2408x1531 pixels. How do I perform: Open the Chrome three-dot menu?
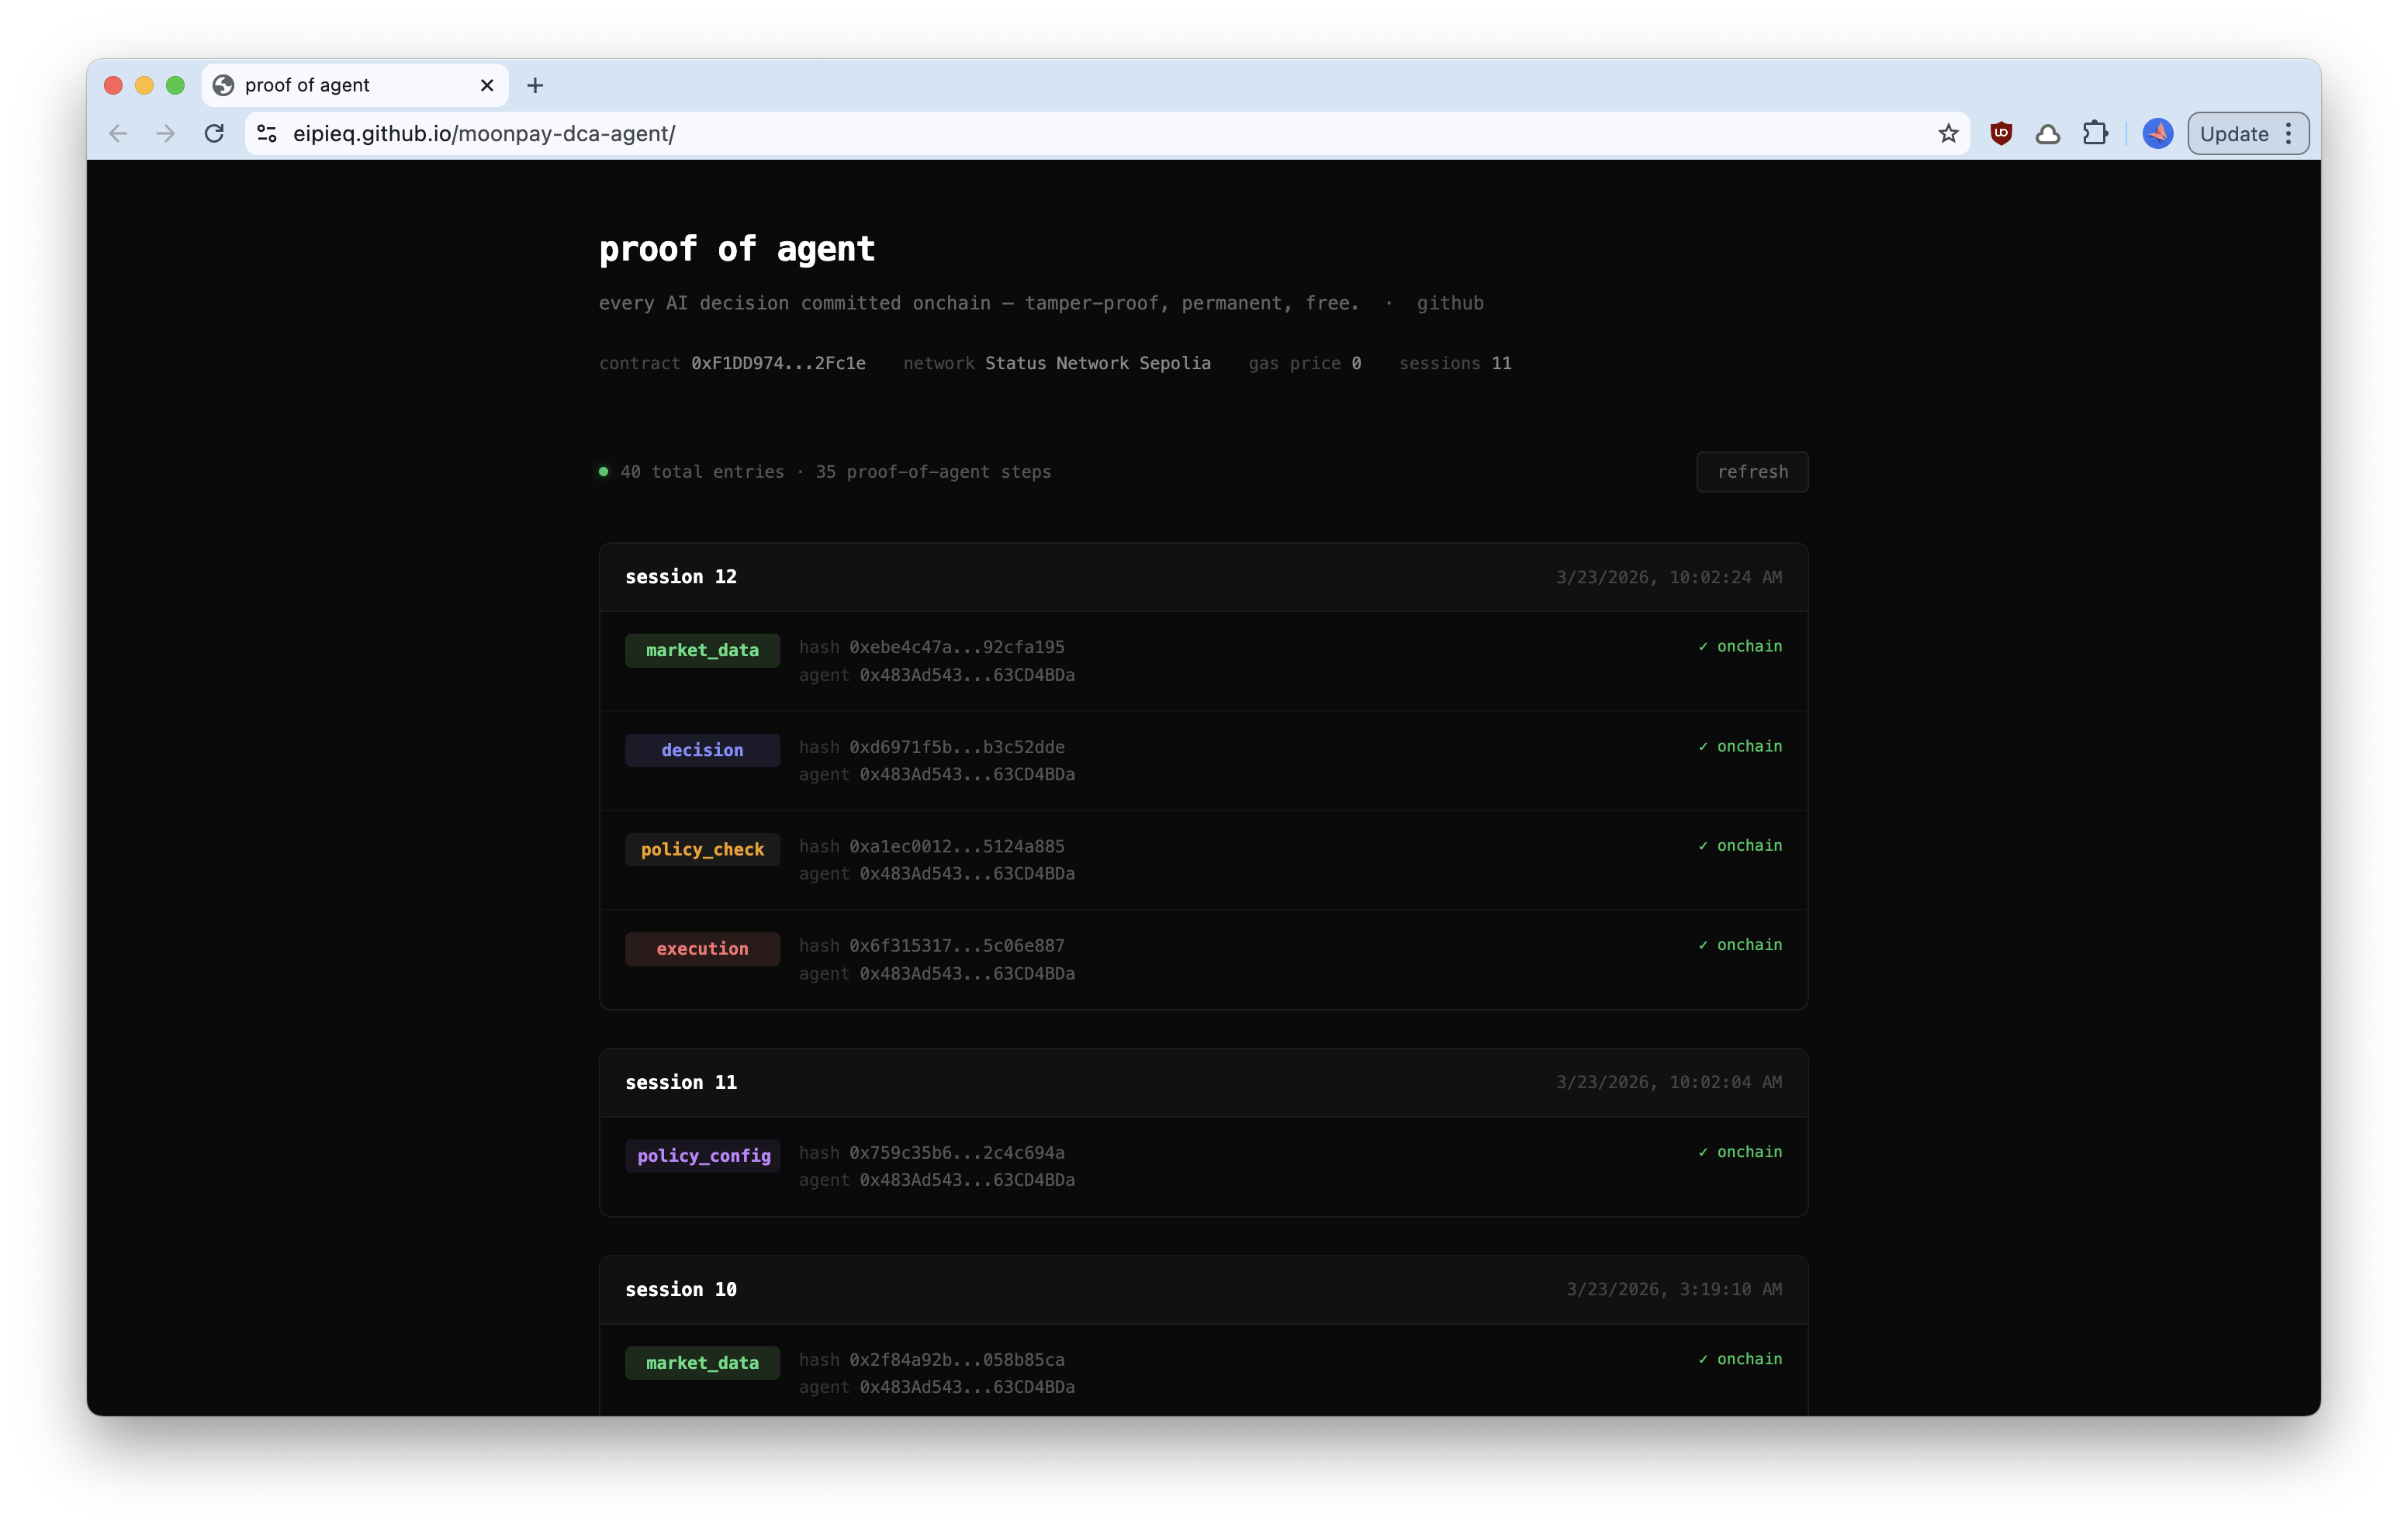click(2289, 134)
